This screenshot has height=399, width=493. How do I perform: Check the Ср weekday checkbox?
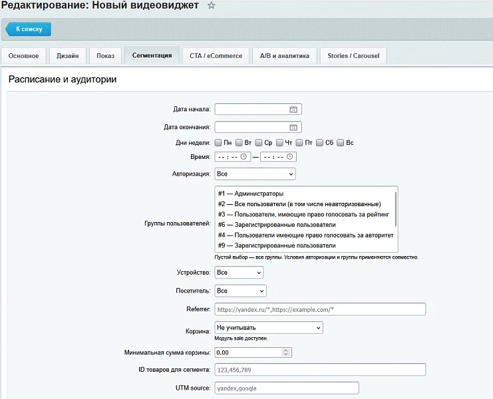pyautogui.click(x=259, y=142)
